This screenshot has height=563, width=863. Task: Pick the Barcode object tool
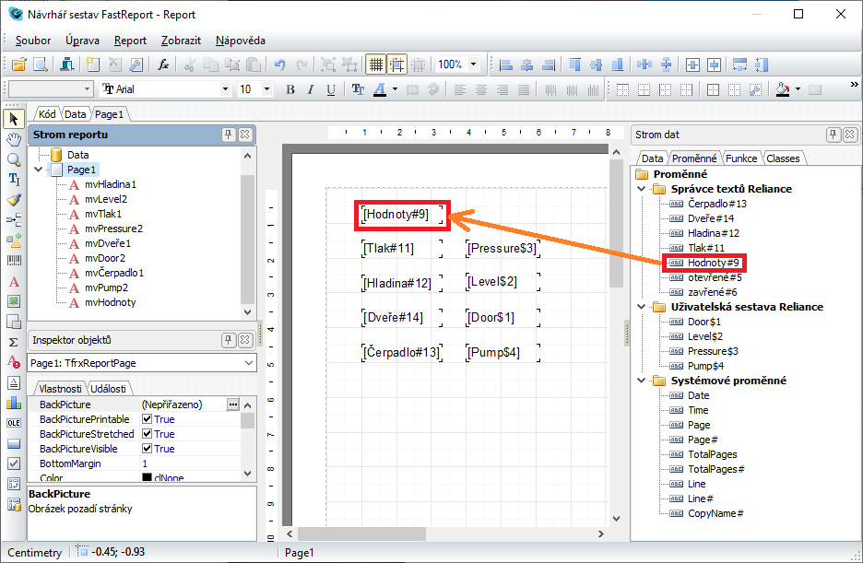coord(14,261)
